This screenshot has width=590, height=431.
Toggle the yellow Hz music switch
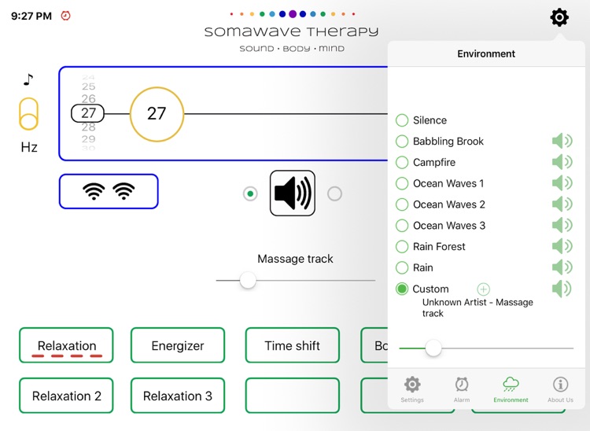click(28, 114)
